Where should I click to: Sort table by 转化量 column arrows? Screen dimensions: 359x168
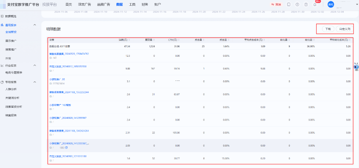click(289, 40)
